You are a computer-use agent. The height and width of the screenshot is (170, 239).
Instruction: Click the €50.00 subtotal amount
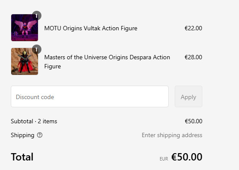(x=193, y=122)
